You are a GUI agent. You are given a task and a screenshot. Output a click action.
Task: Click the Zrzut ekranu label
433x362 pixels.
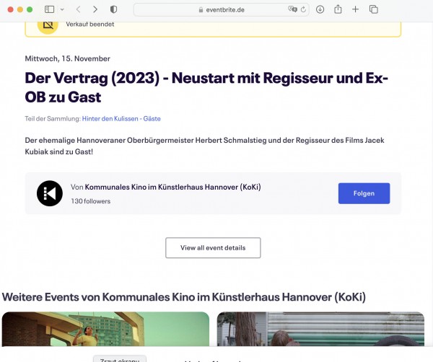coord(120,360)
